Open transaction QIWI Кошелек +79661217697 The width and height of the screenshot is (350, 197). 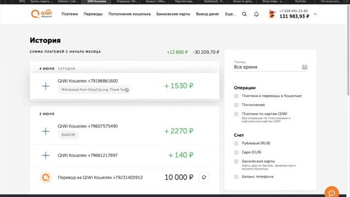(x=87, y=155)
